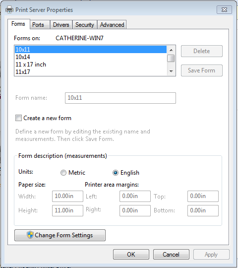Click the paper Width input field

click(67, 196)
